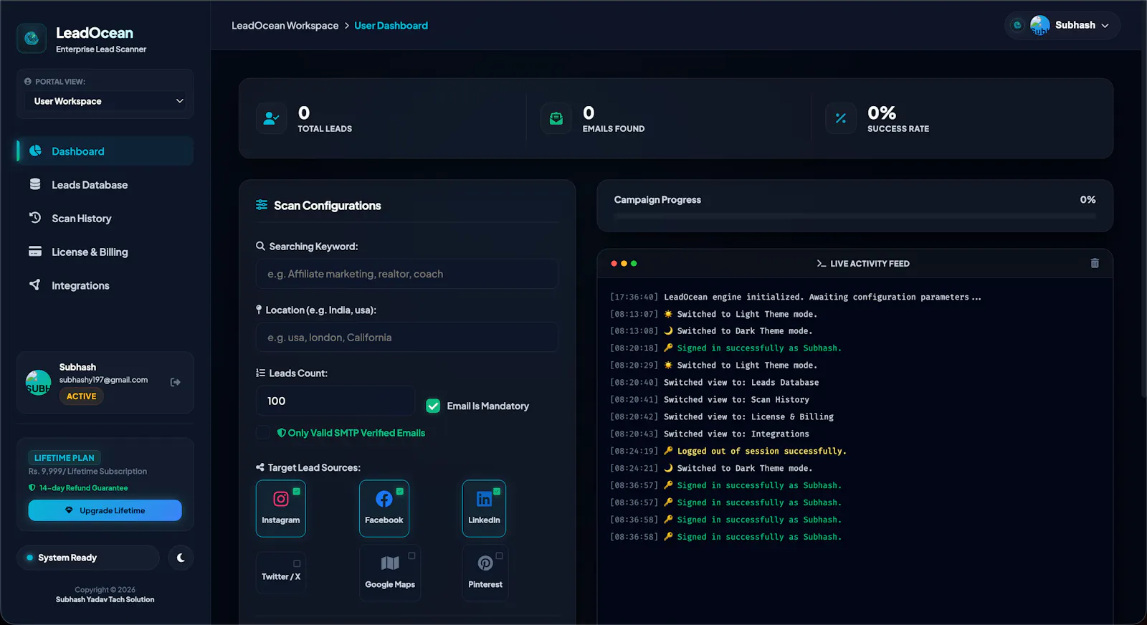Click the User Dashboard breadcrumb

(391, 26)
